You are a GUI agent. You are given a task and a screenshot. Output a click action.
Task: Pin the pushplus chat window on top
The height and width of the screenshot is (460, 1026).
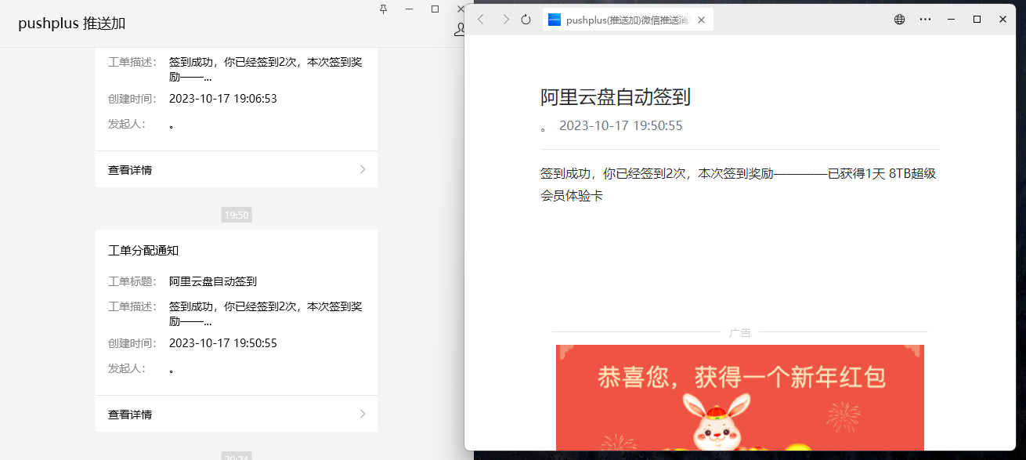pos(383,9)
